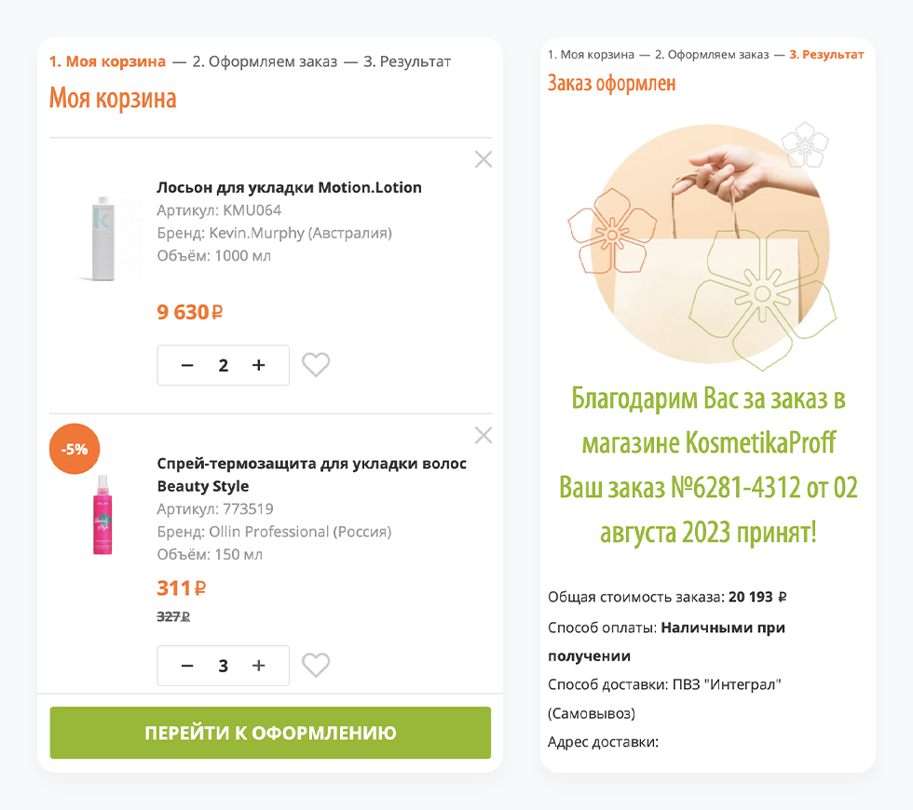This screenshot has width=913, height=810.
Task: Increase Beauty Style spray quantity to four
Action: 259,665
